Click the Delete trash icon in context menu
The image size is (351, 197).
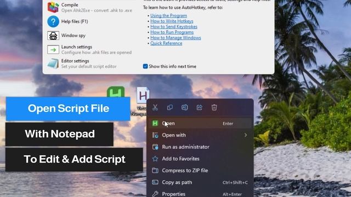pos(214,107)
